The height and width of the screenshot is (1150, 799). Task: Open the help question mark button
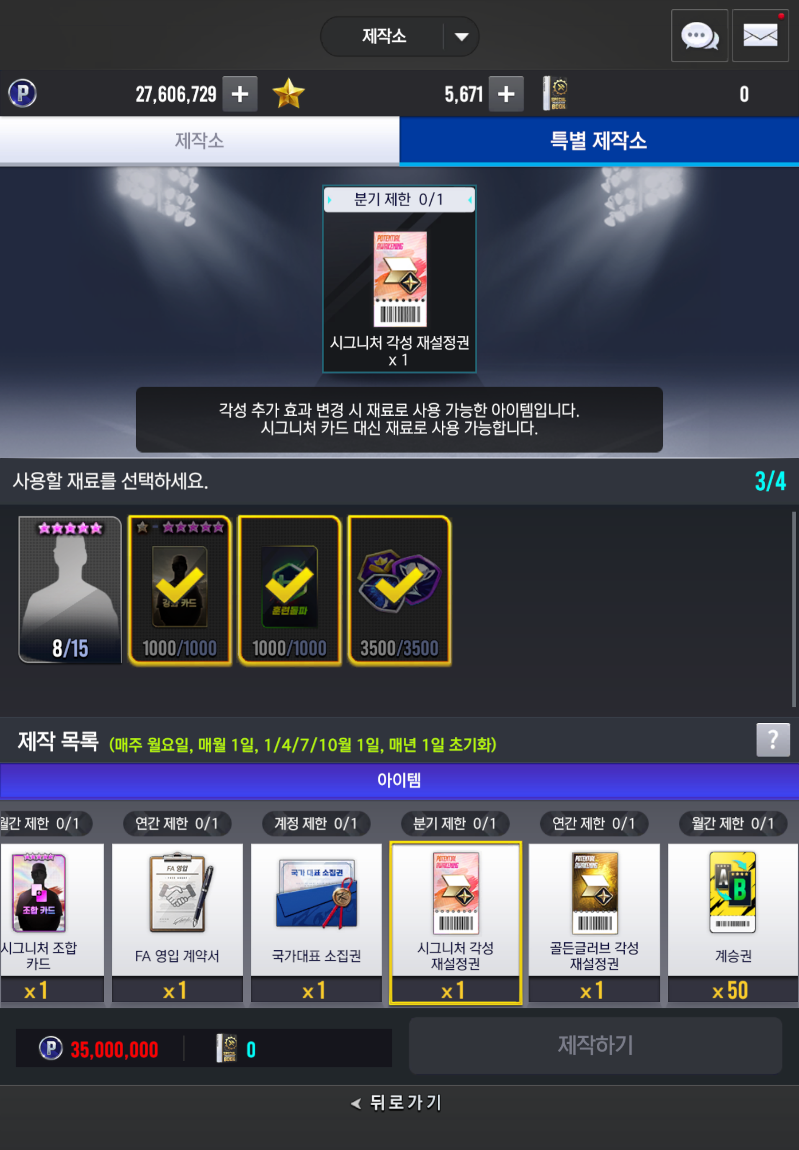click(x=773, y=740)
